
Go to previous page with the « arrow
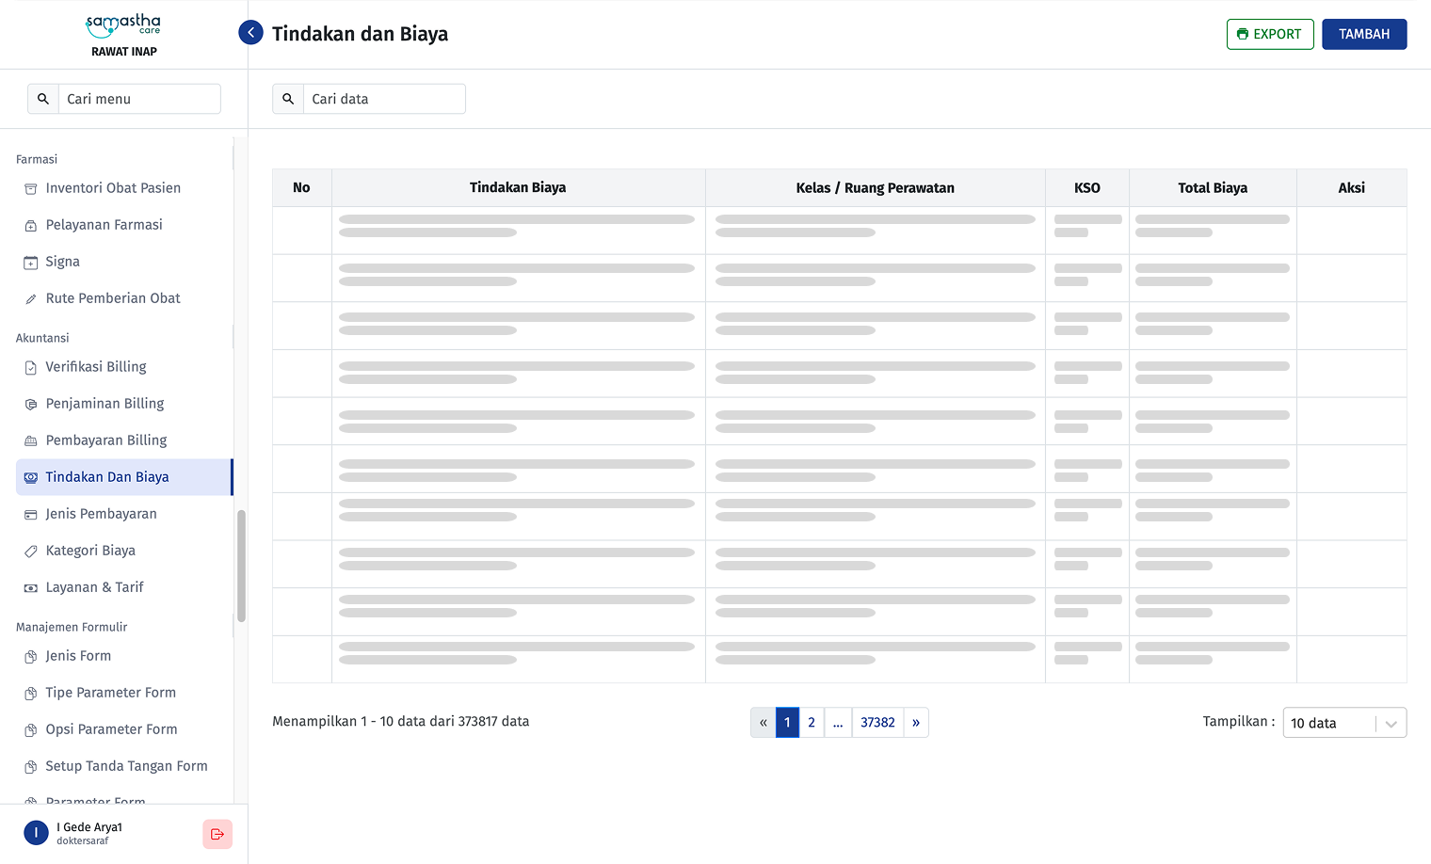point(763,723)
